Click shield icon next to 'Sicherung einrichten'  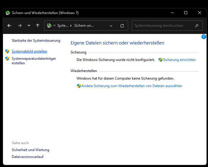tap(161, 60)
